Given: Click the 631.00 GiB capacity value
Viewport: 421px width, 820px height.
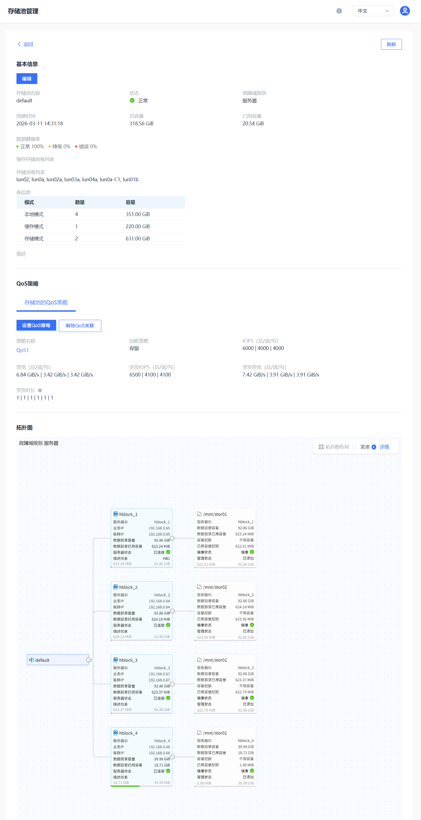Looking at the screenshot, I should pos(138,238).
